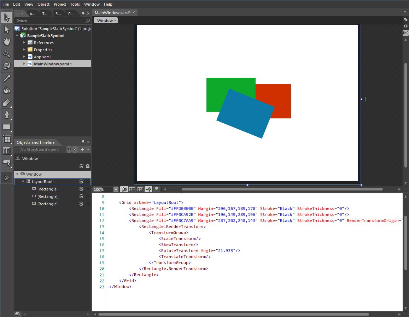
Task: Hide the LayoutRoot element with eye icon
Action: pyautogui.click(x=81, y=182)
